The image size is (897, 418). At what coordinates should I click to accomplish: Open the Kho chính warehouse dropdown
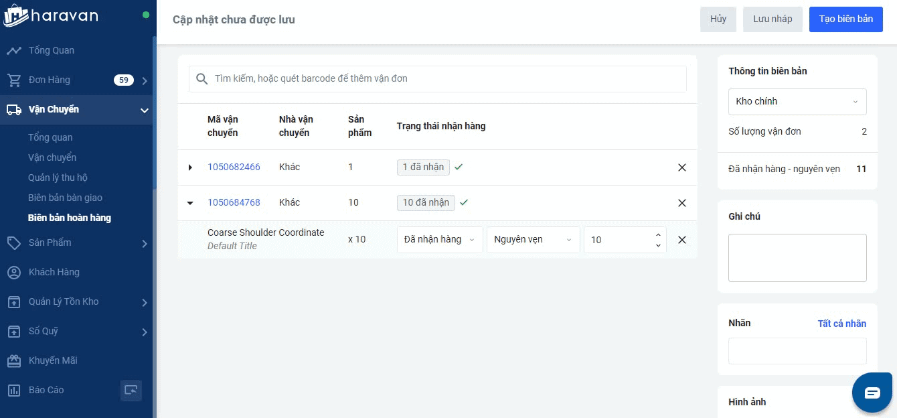(797, 102)
